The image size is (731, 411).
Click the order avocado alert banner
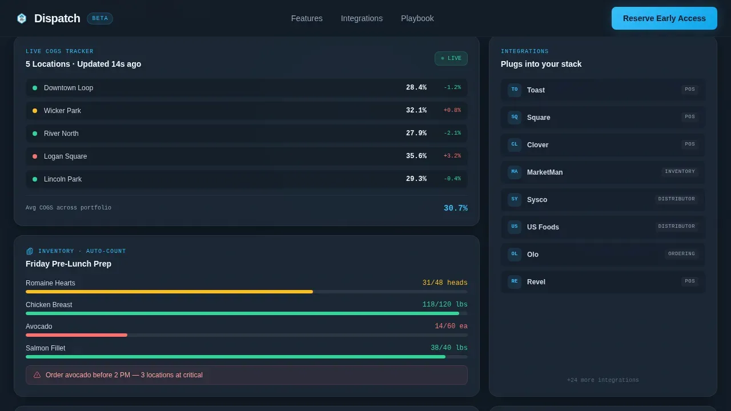coord(247,375)
